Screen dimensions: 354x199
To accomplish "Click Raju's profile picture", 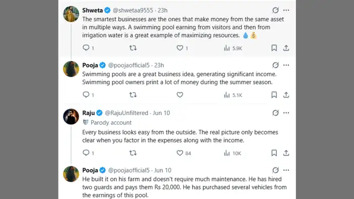I will 71,117.
